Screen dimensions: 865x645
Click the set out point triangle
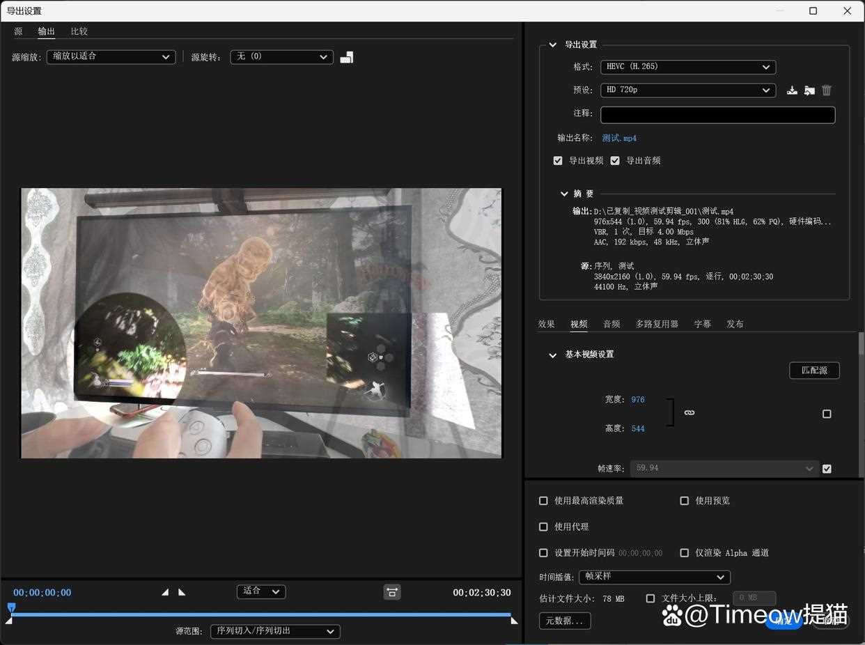(x=182, y=592)
